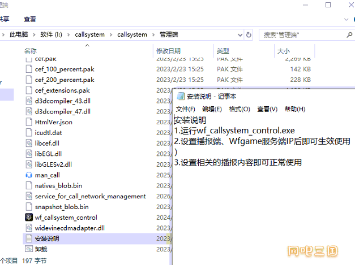Image resolution: width=355 pixels, height=265 pixels.
Task: Select the libcef.dll icon
Action: point(29,143)
